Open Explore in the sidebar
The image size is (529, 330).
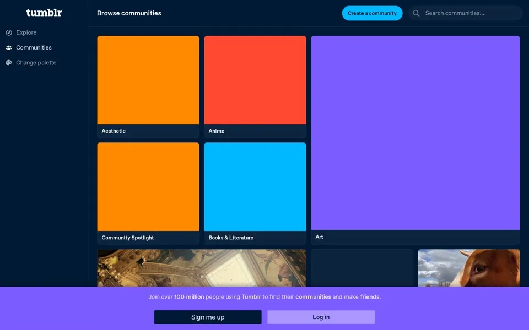pyautogui.click(x=26, y=32)
